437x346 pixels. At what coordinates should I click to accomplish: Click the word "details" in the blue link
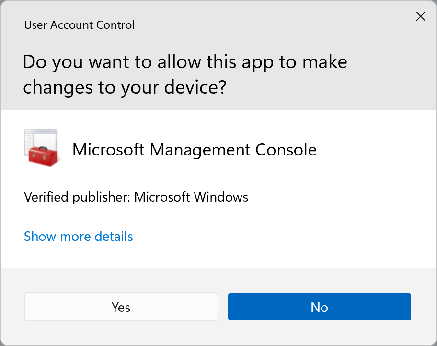pyautogui.click(x=114, y=236)
